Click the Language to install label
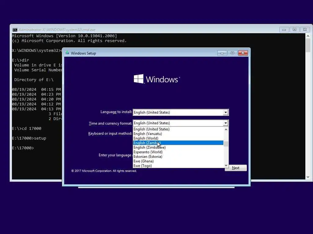This screenshot has width=313, height=234. (x=116, y=112)
